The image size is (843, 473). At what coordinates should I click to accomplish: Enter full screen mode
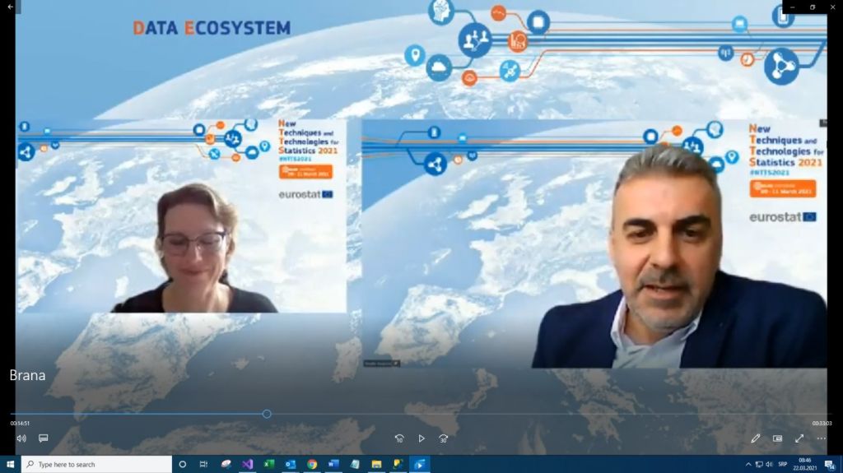[x=799, y=438]
